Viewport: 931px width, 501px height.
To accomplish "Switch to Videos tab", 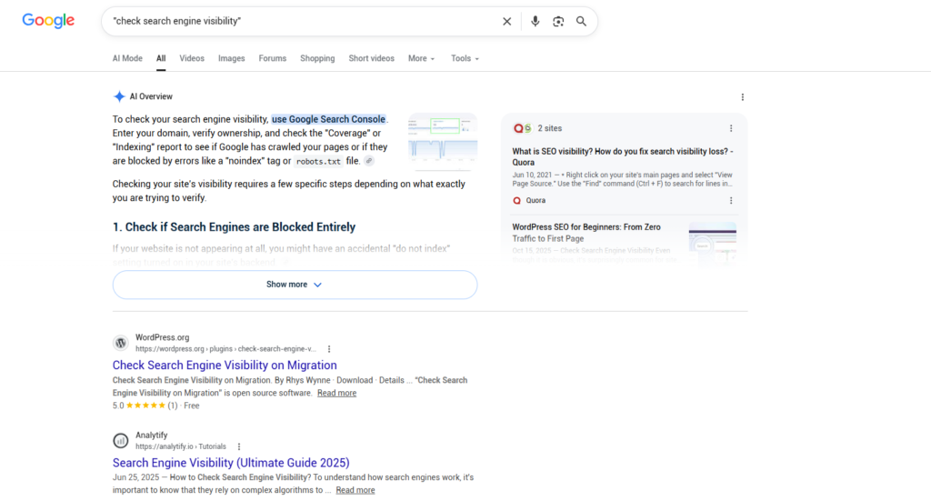I will click(x=192, y=58).
